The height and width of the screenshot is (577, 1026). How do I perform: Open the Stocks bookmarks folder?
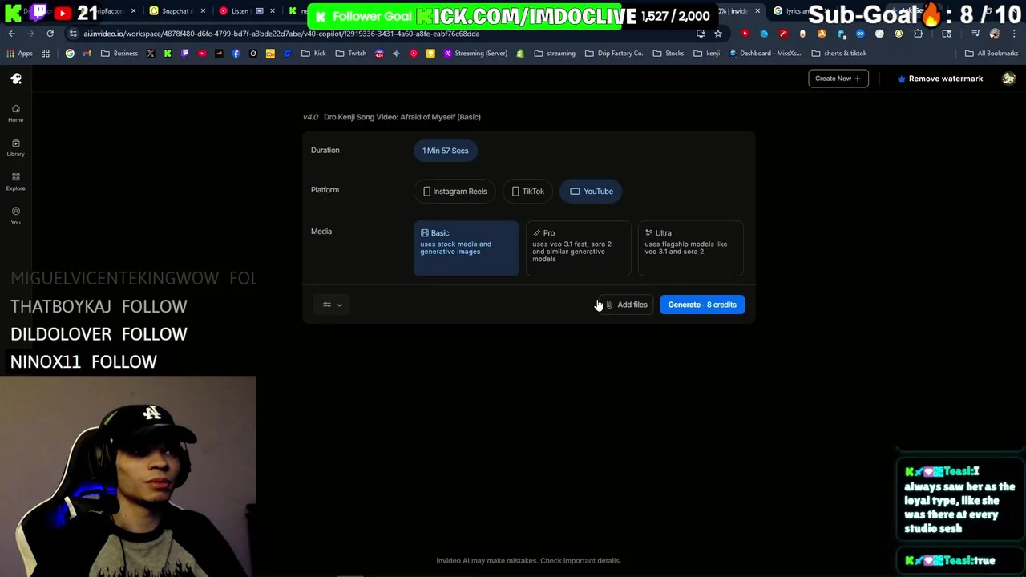click(x=669, y=54)
